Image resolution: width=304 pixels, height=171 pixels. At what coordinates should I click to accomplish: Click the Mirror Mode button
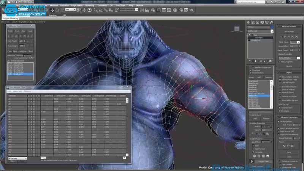click(289, 32)
